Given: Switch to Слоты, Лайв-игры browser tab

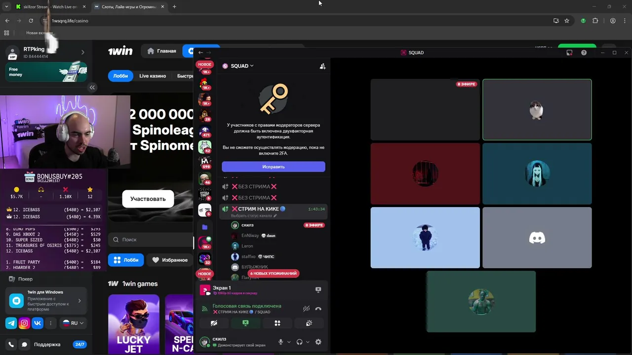Looking at the screenshot, I should pos(129,7).
